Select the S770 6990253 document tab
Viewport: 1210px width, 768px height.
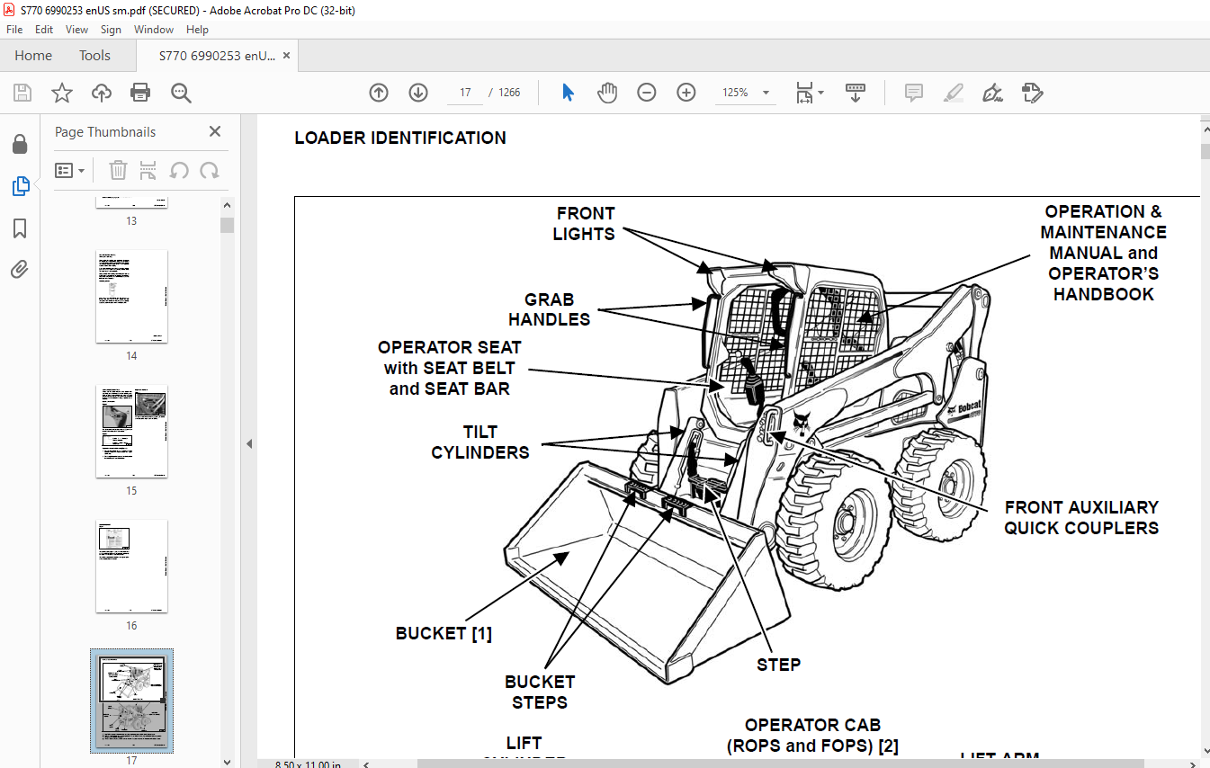pos(217,56)
